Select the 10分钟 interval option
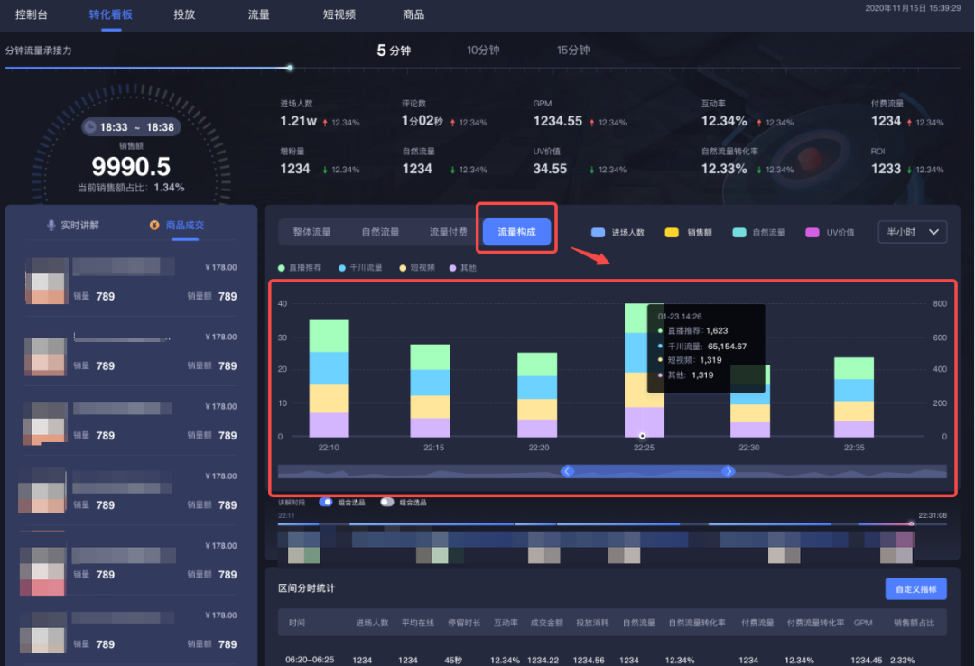The image size is (975, 666). tap(483, 51)
